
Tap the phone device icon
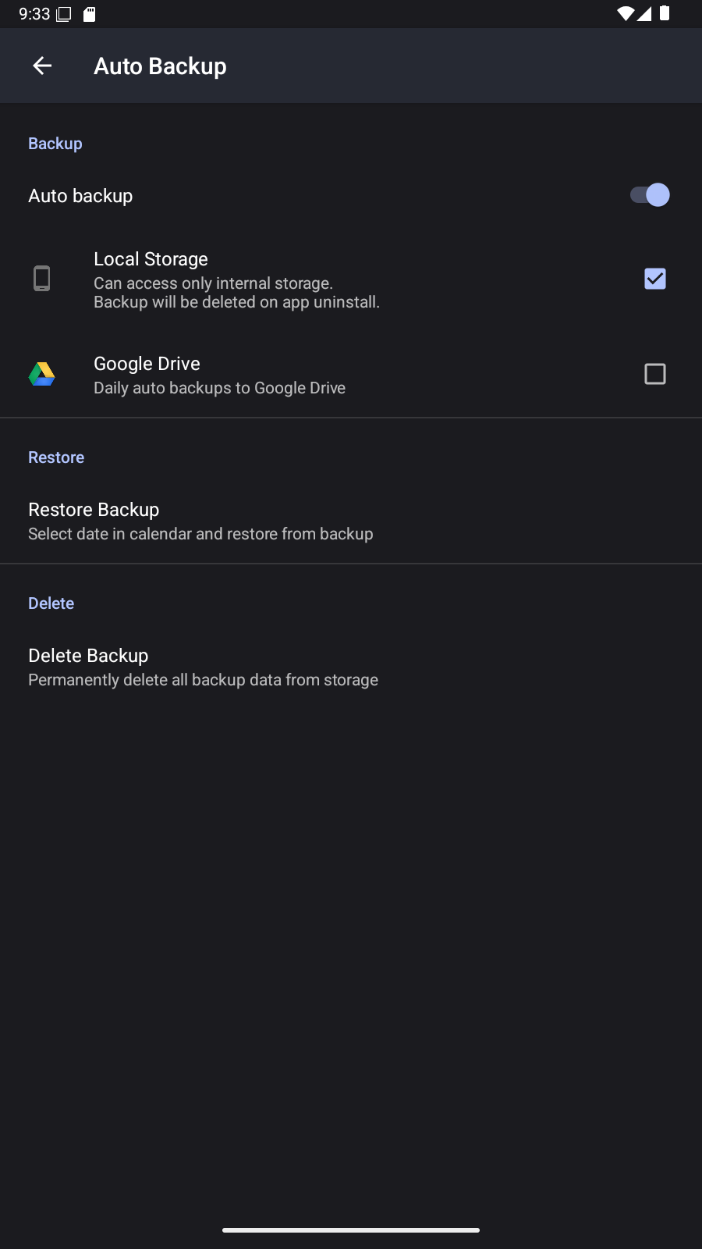click(42, 278)
